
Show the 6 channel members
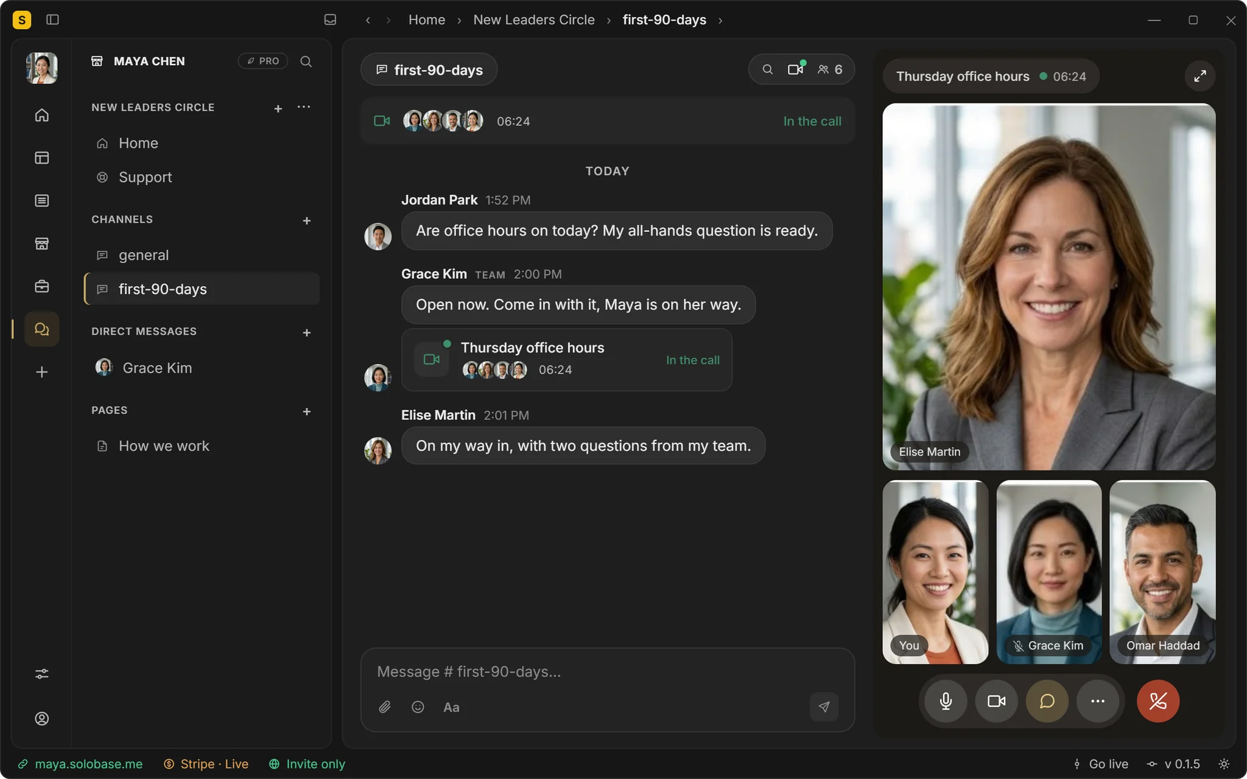(x=830, y=69)
